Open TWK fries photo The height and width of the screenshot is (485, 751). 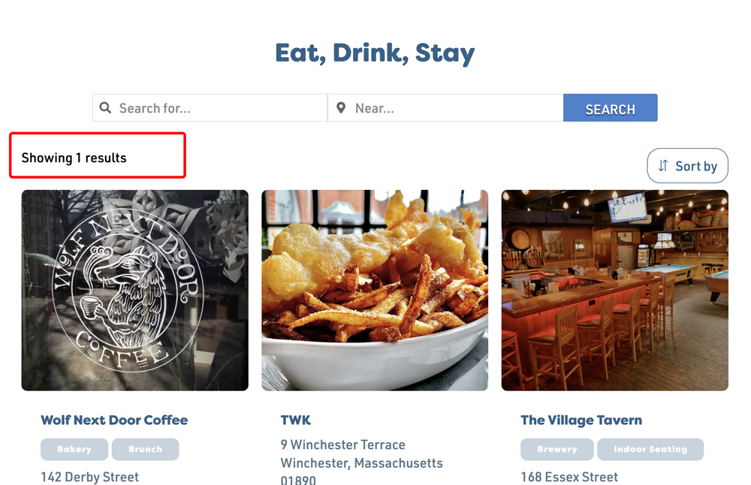[x=375, y=290]
